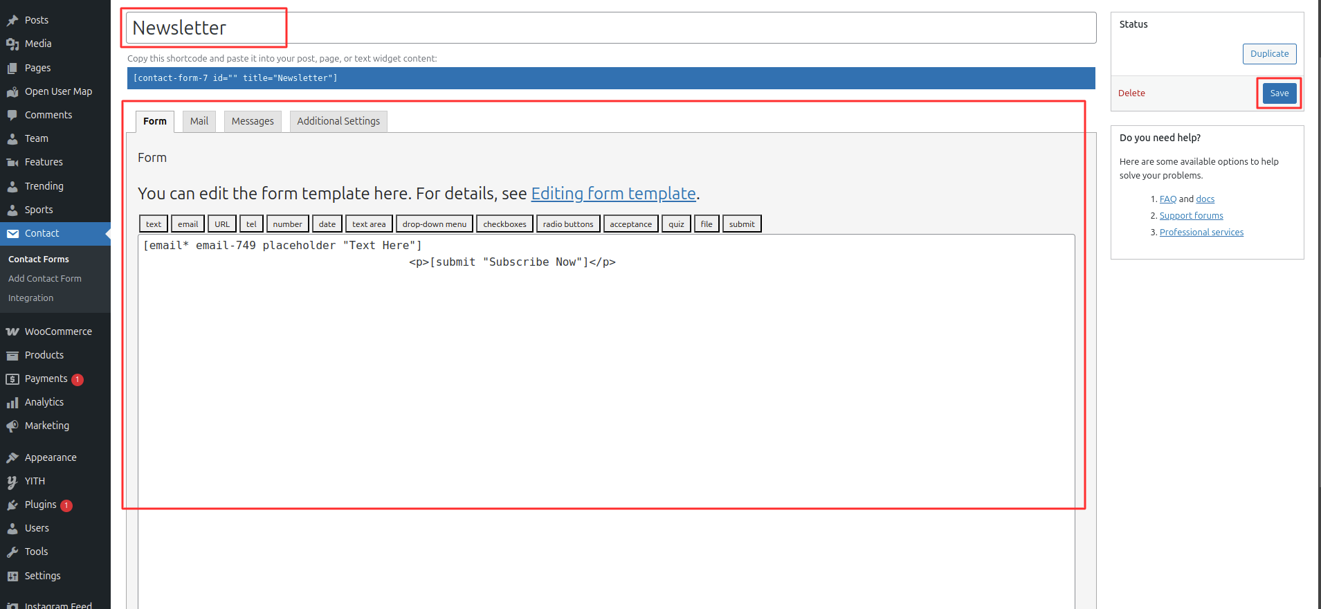Click the Instagram Feed camera icon
The height and width of the screenshot is (609, 1321).
tap(12, 606)
